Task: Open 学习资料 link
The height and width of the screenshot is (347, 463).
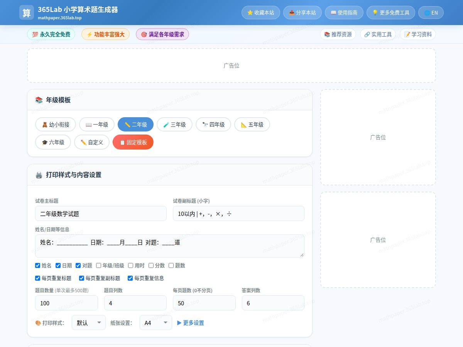Action: click(418, 34)
